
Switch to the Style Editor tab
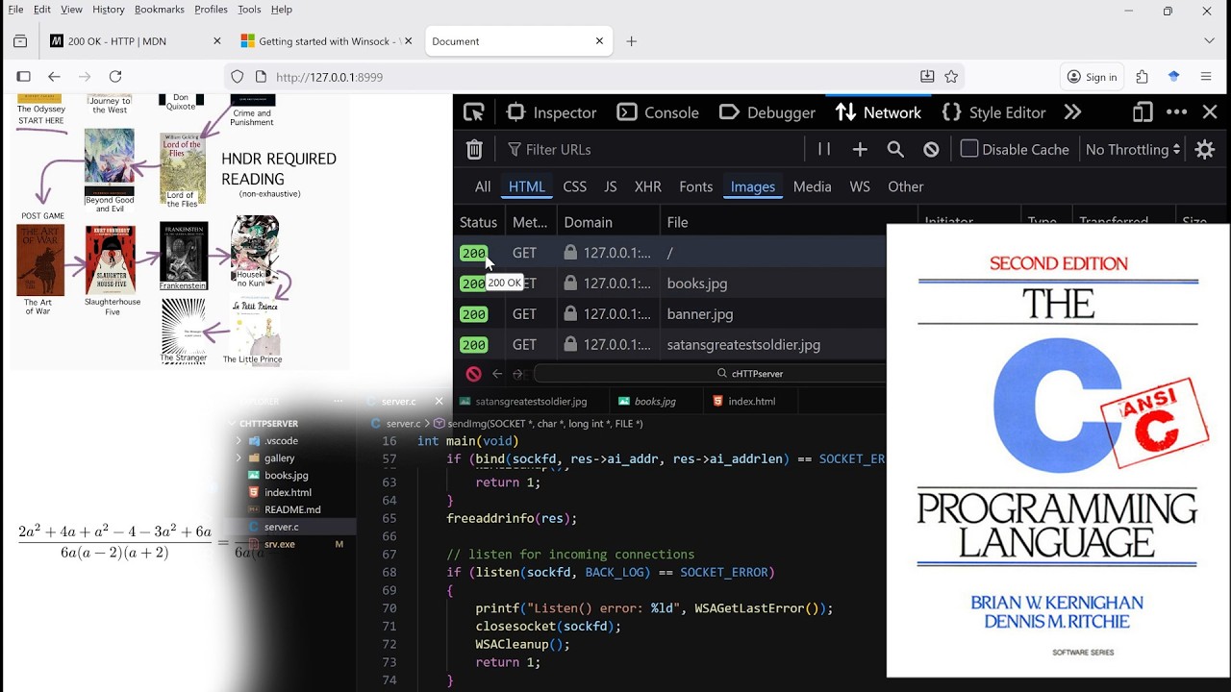pyautogui.click(x=993, y=112)
